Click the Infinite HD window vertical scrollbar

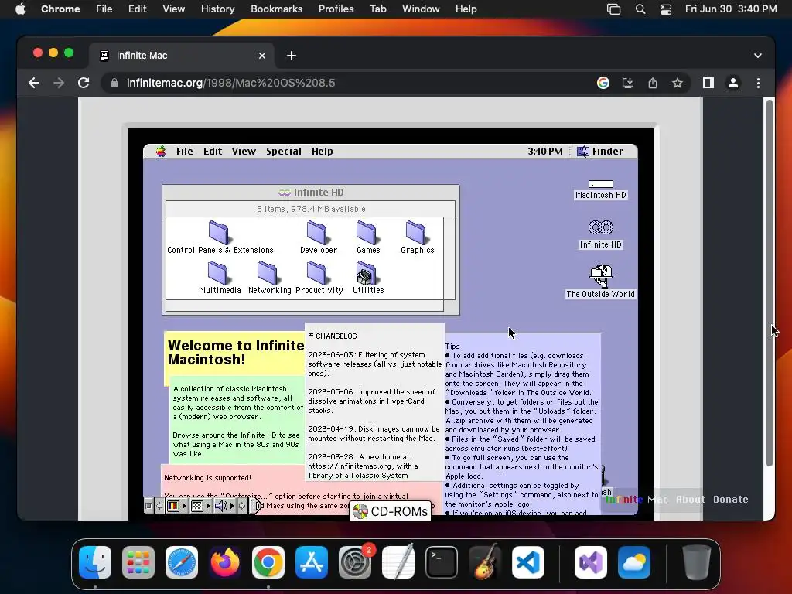point(449,258)
